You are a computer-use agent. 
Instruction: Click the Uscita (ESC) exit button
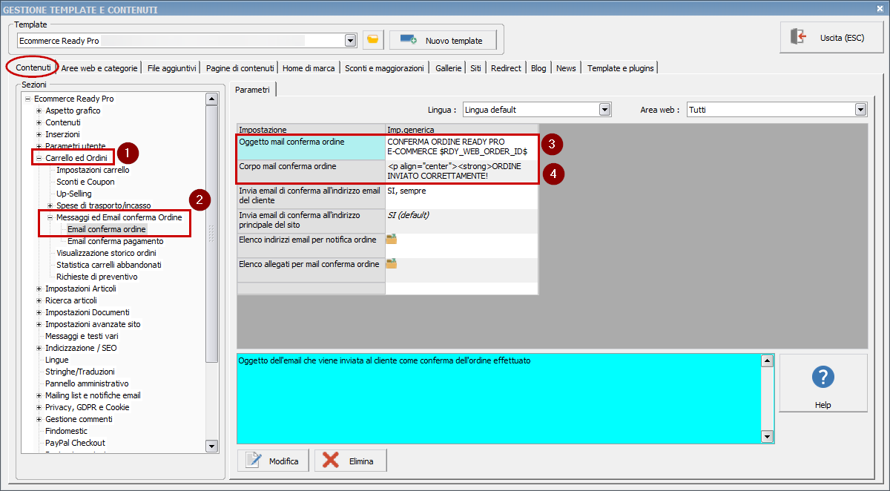[x=832, y=37]
